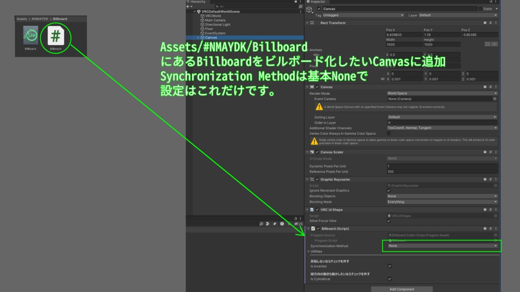
Task: Click the Add Component button
Action: tap(401, 288)
